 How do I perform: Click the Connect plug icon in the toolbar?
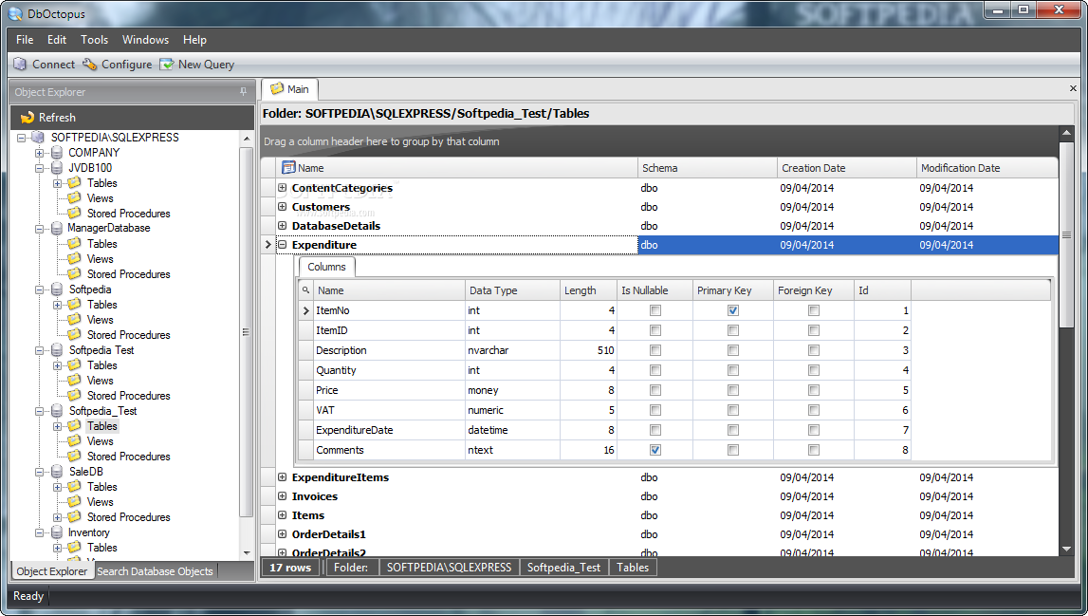tap(20, 64)
